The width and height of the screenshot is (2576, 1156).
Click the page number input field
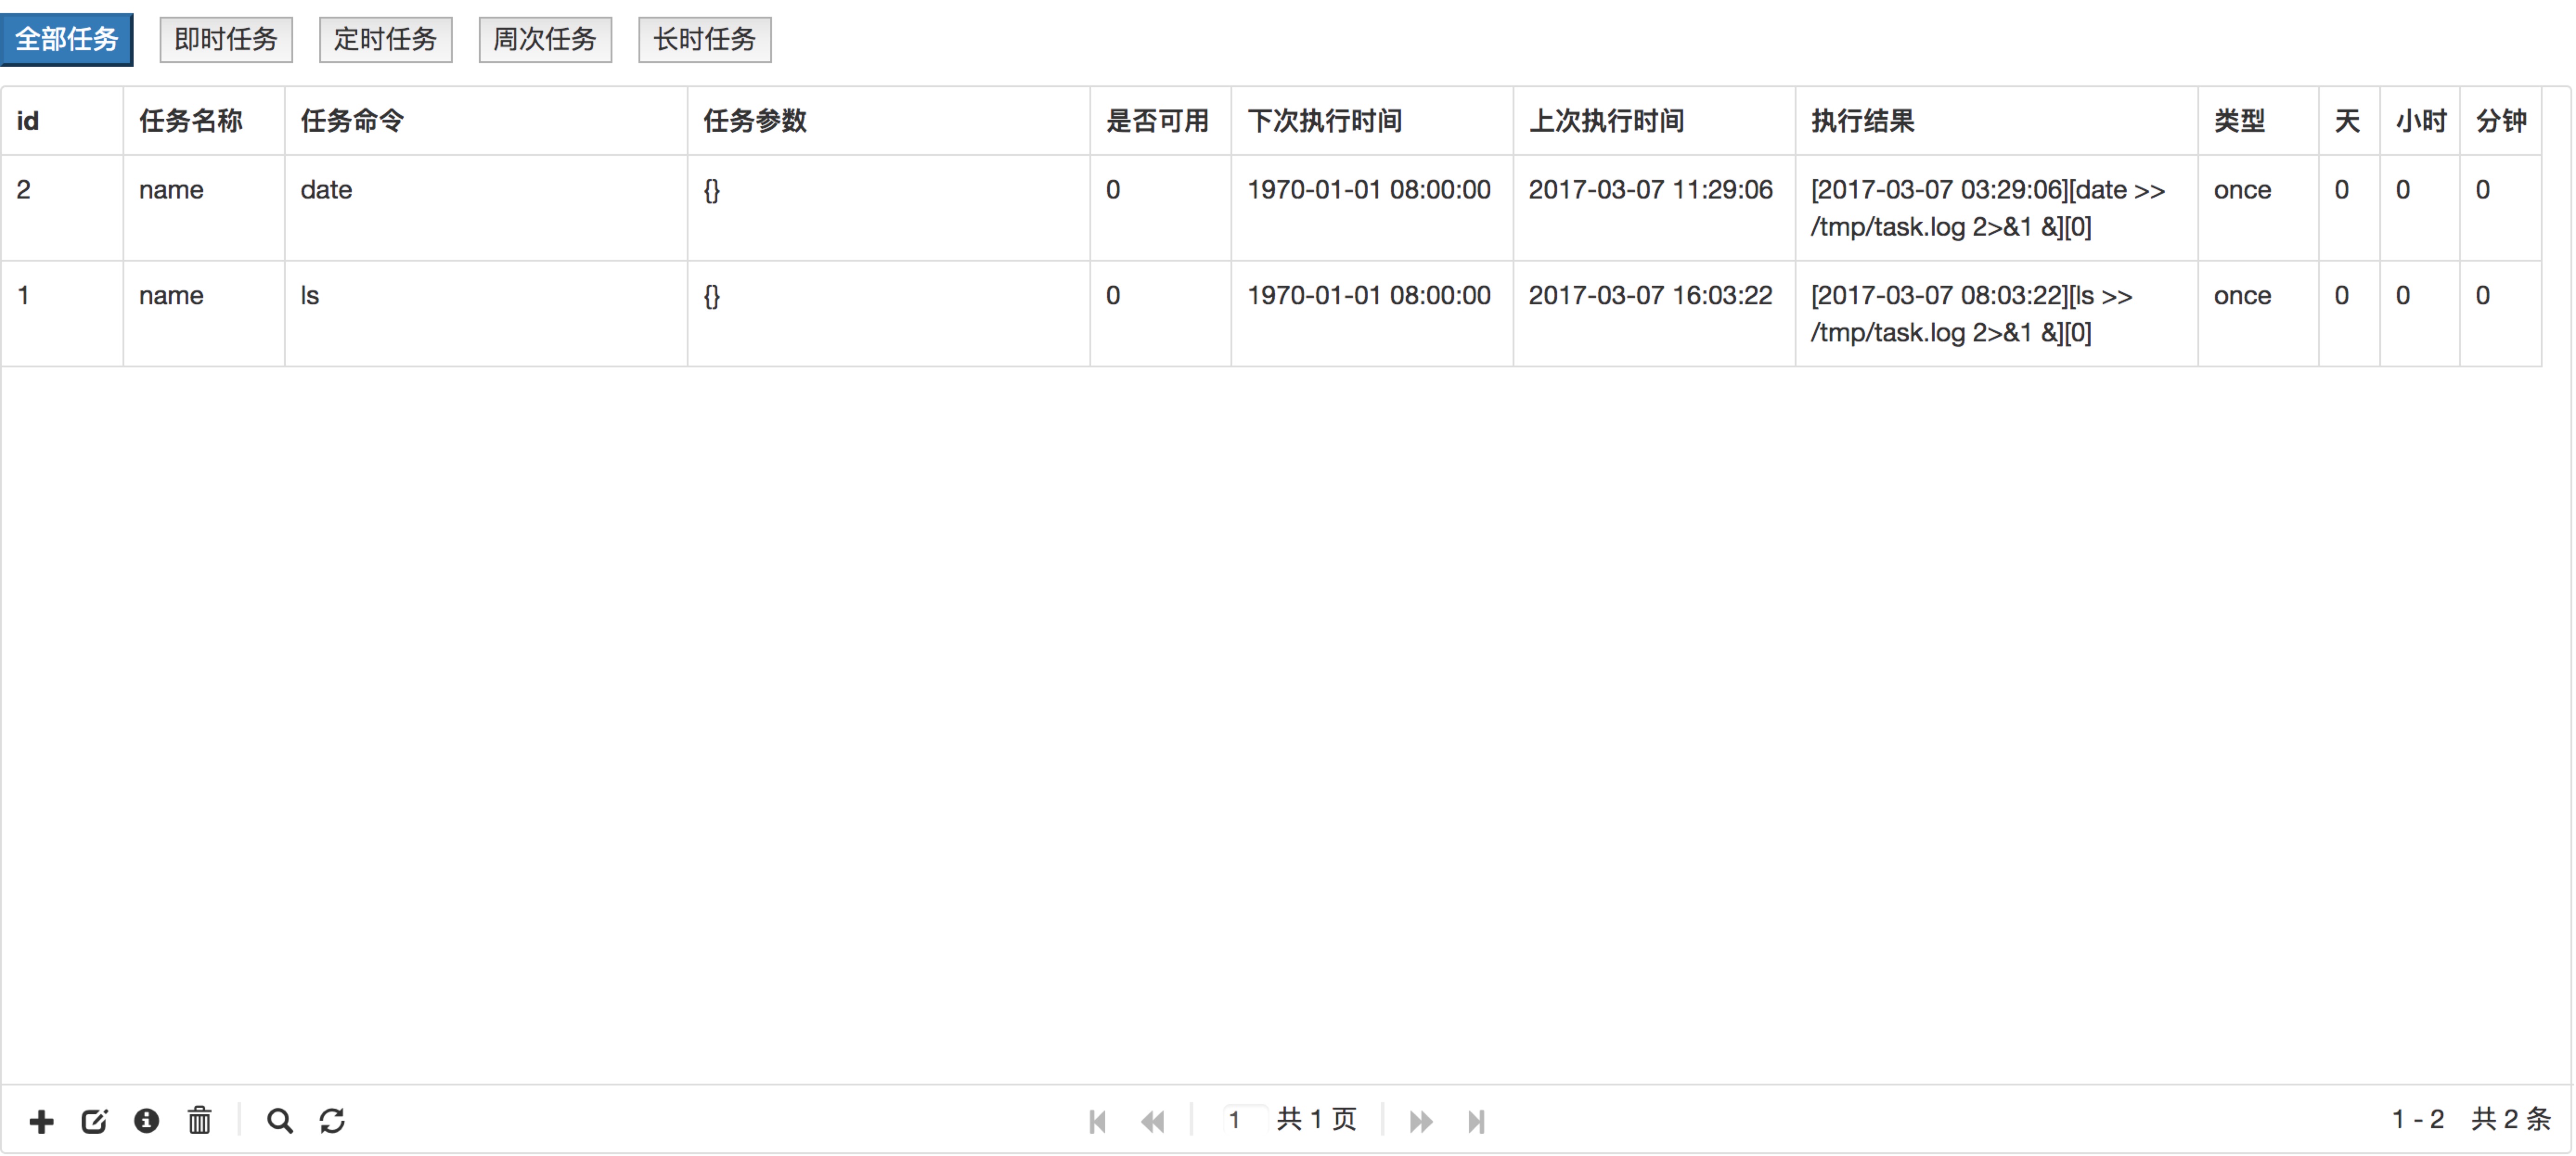click(x=1244, y=1120)
